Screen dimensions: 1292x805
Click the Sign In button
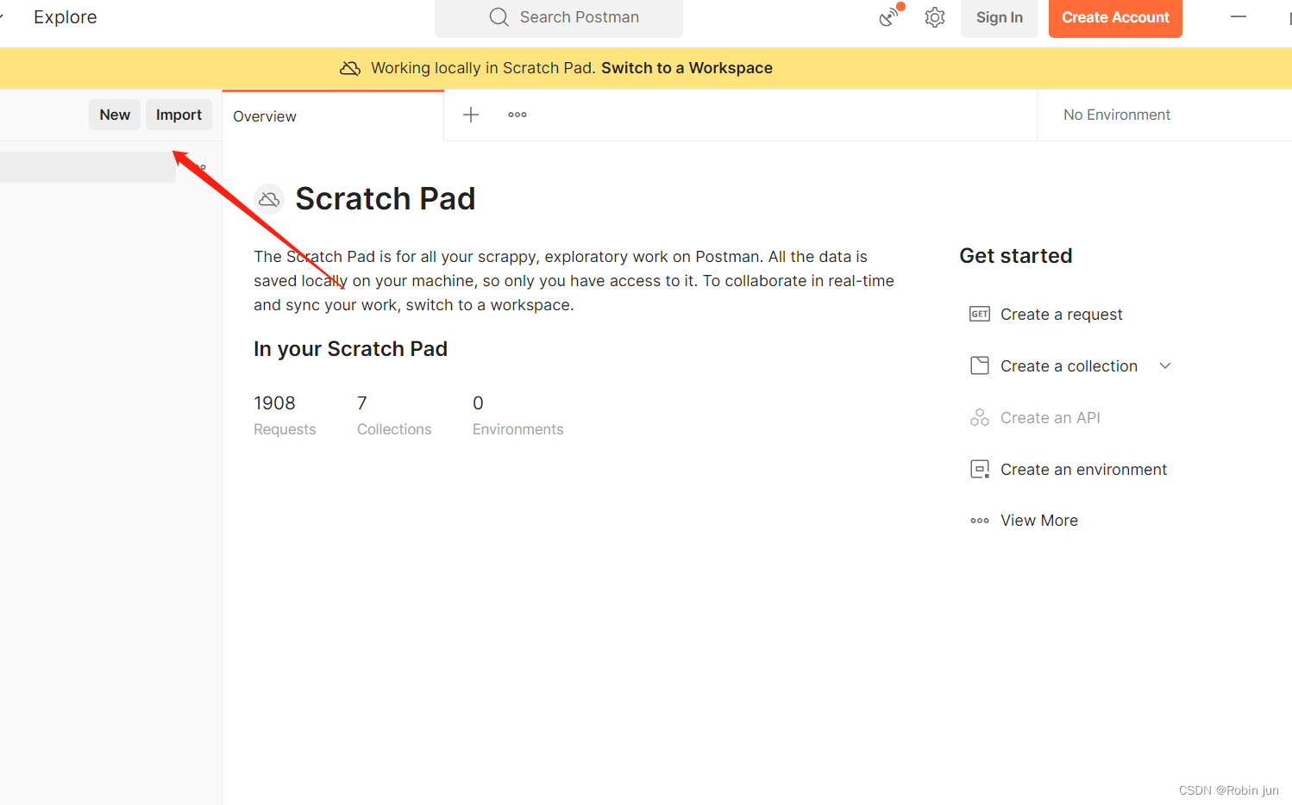tap(999, 17)
